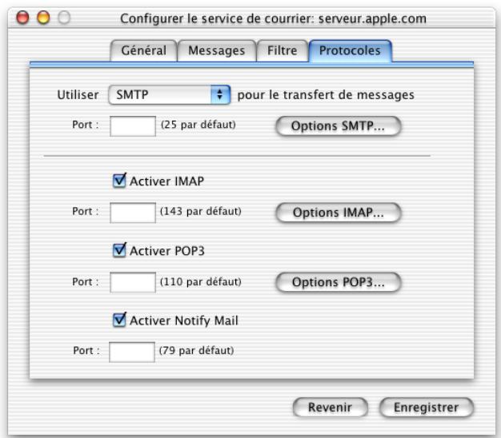Open Options IMAP dialog
This screenshot has width=501, height=438.
338,213
